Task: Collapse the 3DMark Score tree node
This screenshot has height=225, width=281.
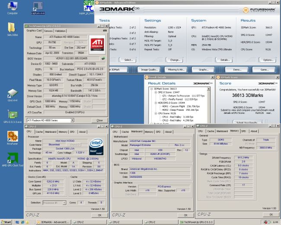Action: pos(152,89)
